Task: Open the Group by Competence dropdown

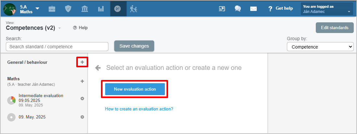Action: pos(320,47)
